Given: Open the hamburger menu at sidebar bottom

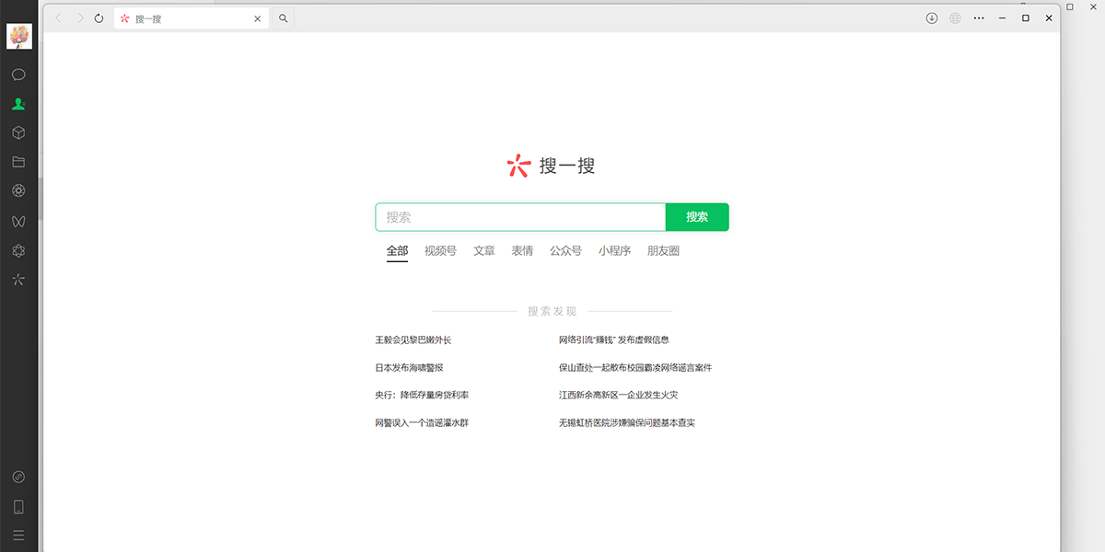Looking at the screenshot, I should pyautogui.click(x=18, y=535).
